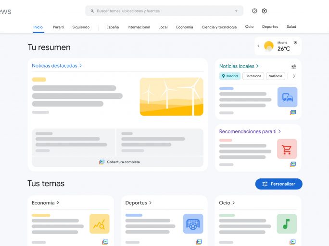Click the Personalizar button
Image resolution: width=329 pixels, height=246 pixels.
[x=278, y=184]
